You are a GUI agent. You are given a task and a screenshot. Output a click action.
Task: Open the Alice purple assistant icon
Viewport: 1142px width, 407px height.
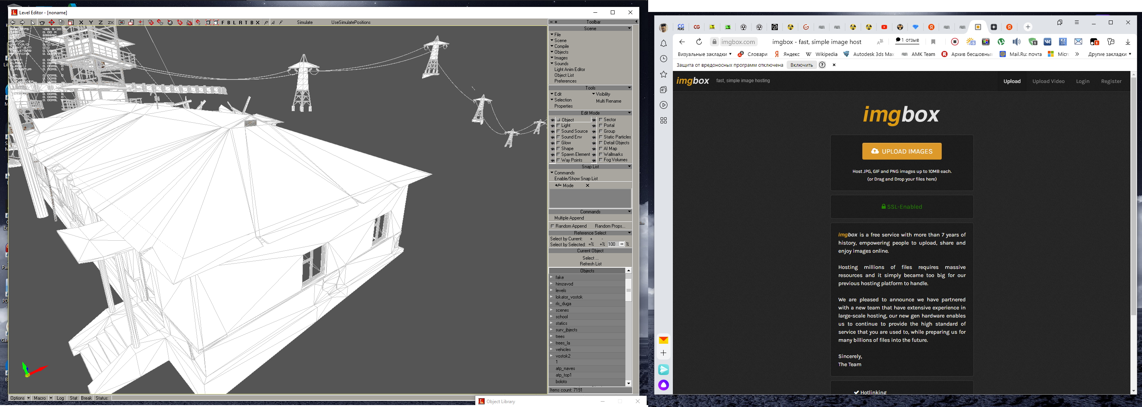(x=664, y=385)
